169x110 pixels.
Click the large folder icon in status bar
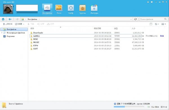pos(4,105)
